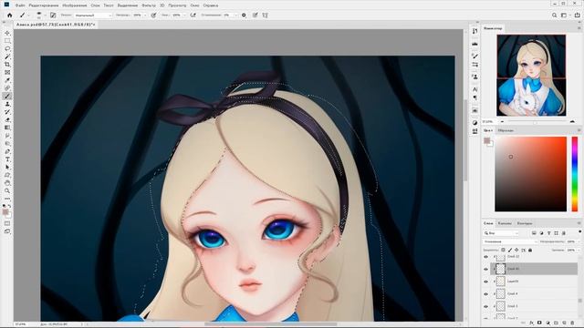Create new adjustment layer icon

click(x=547, y=323)
